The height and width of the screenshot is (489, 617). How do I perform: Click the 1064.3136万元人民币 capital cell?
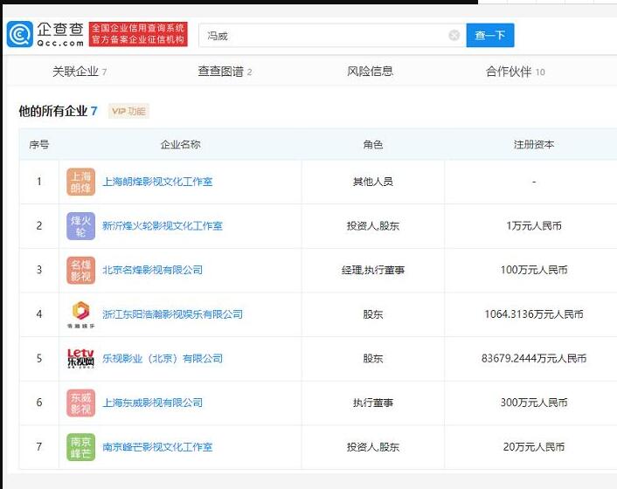click(534, 314)
